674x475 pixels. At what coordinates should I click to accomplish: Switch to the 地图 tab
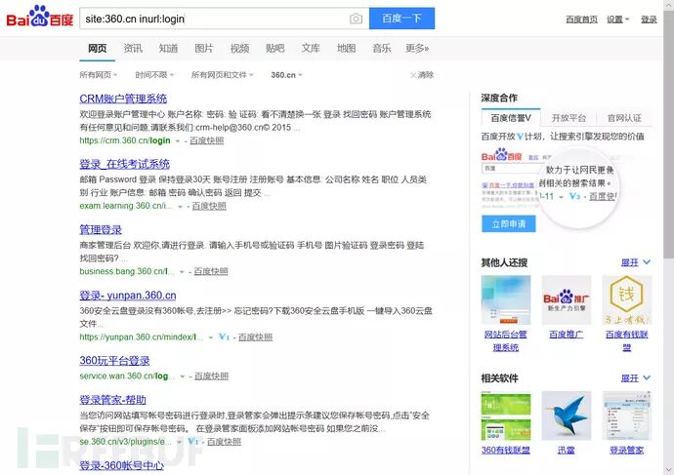point(346,49)
